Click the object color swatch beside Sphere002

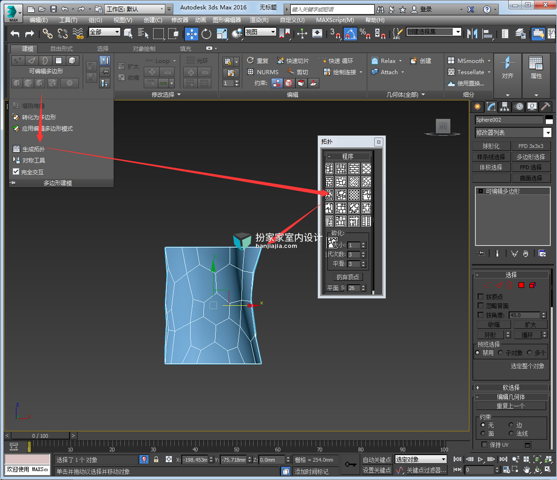click(x=549, y=120)
